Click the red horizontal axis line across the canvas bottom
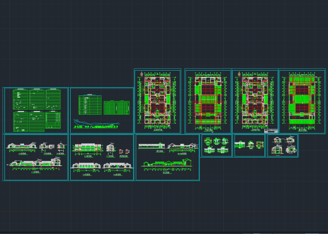This screenshot has width=328, height=234. point(164,211)
